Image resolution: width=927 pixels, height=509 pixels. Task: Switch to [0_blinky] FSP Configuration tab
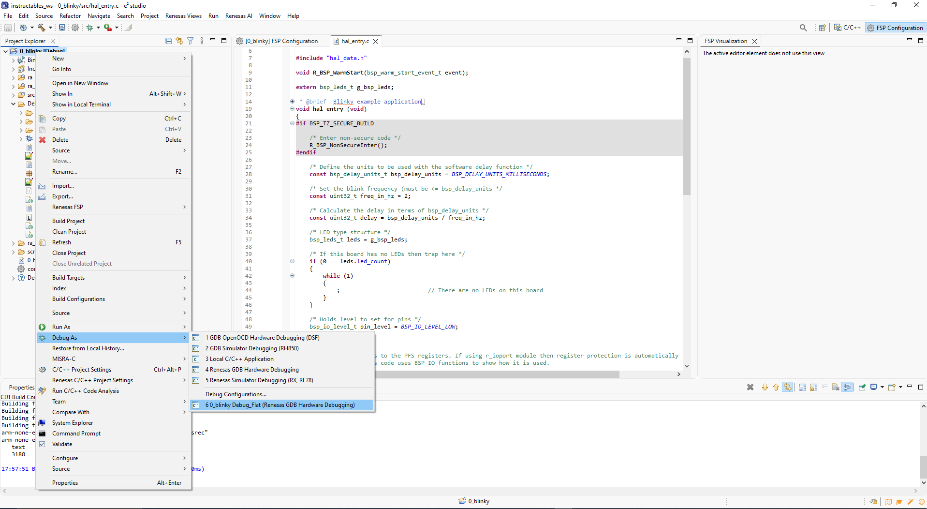[277, 41]
